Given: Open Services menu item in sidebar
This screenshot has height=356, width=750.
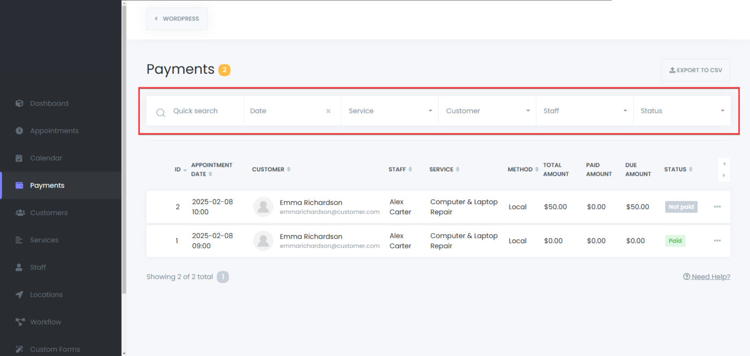Looking at the screenshot, I should click(44, 240).
